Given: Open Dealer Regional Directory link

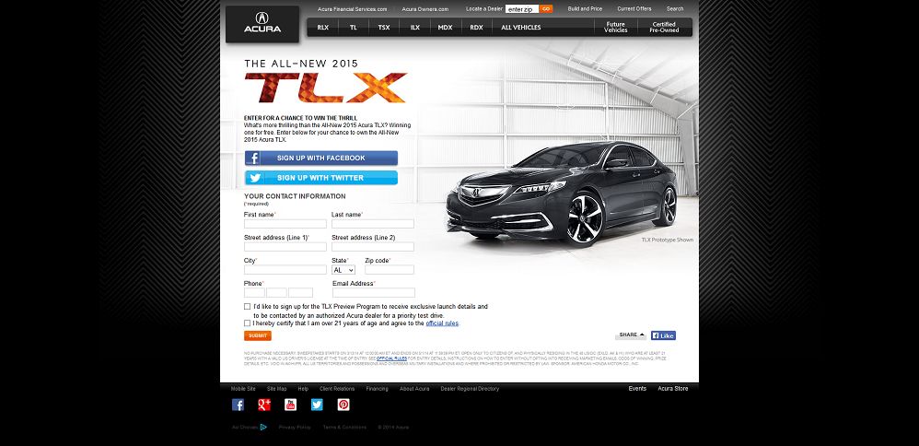Looking at the screenshot, I should (470, 389).
